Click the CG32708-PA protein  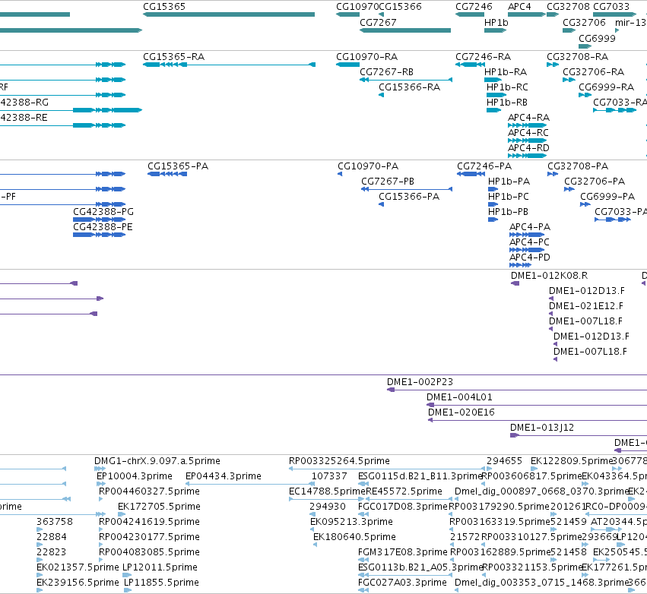coord(553,174)
